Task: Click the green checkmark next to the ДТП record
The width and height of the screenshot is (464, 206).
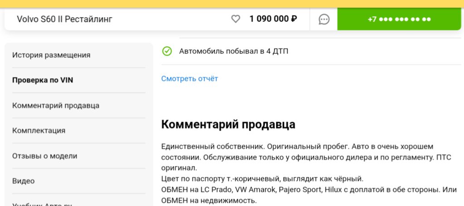Action: [x=167, y=51]
